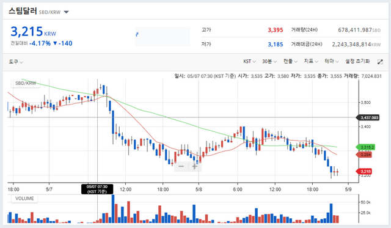Open the SBD/KRW market selector arrow
The image size is (391, 228).
pos(67,12)
